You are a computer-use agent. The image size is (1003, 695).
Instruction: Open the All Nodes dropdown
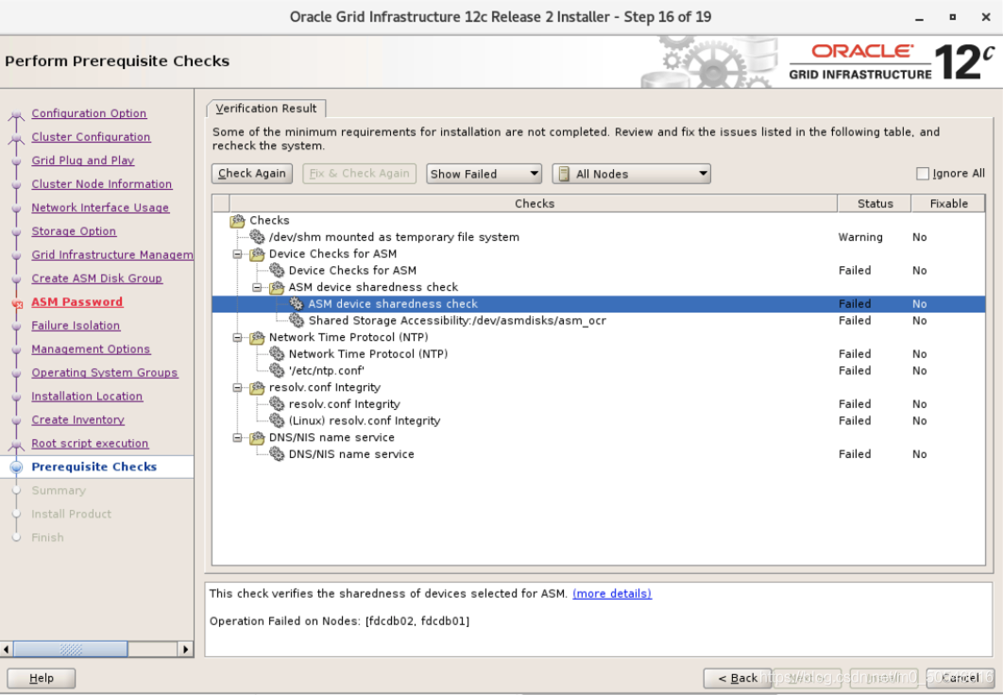631,174
